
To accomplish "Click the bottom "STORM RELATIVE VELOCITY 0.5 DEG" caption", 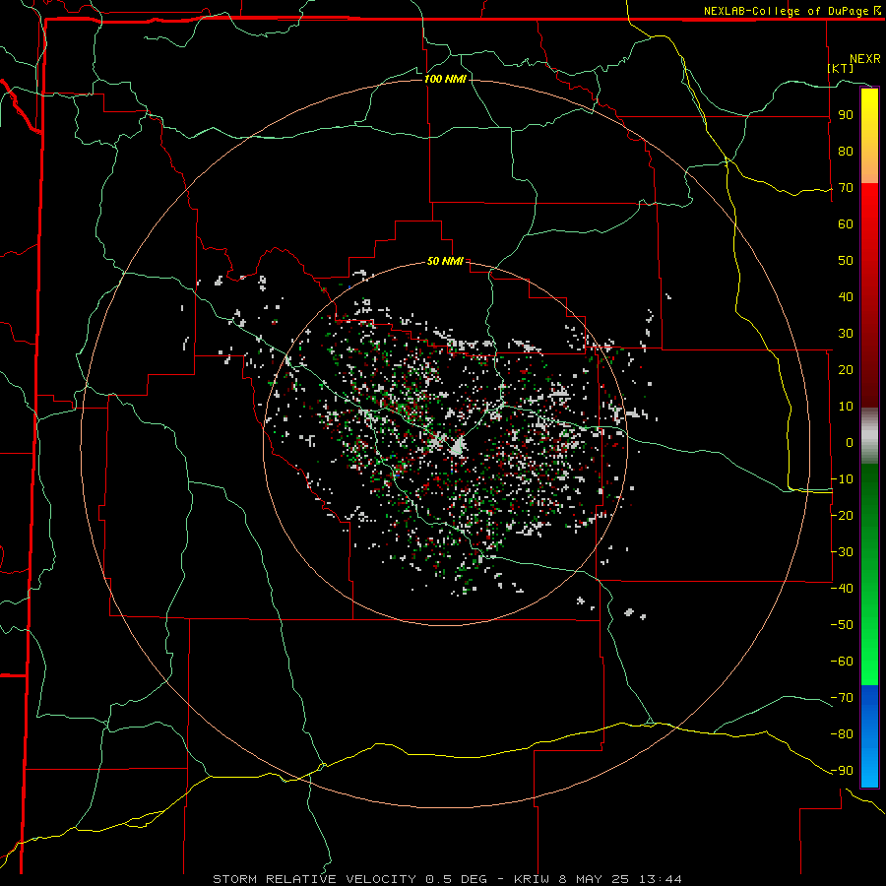I will pos(349,879).
